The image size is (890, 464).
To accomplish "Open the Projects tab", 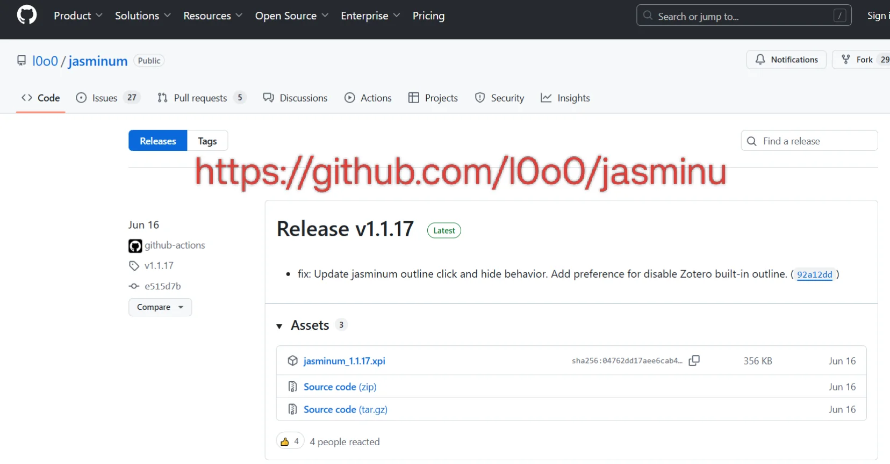I will (433, 98).
